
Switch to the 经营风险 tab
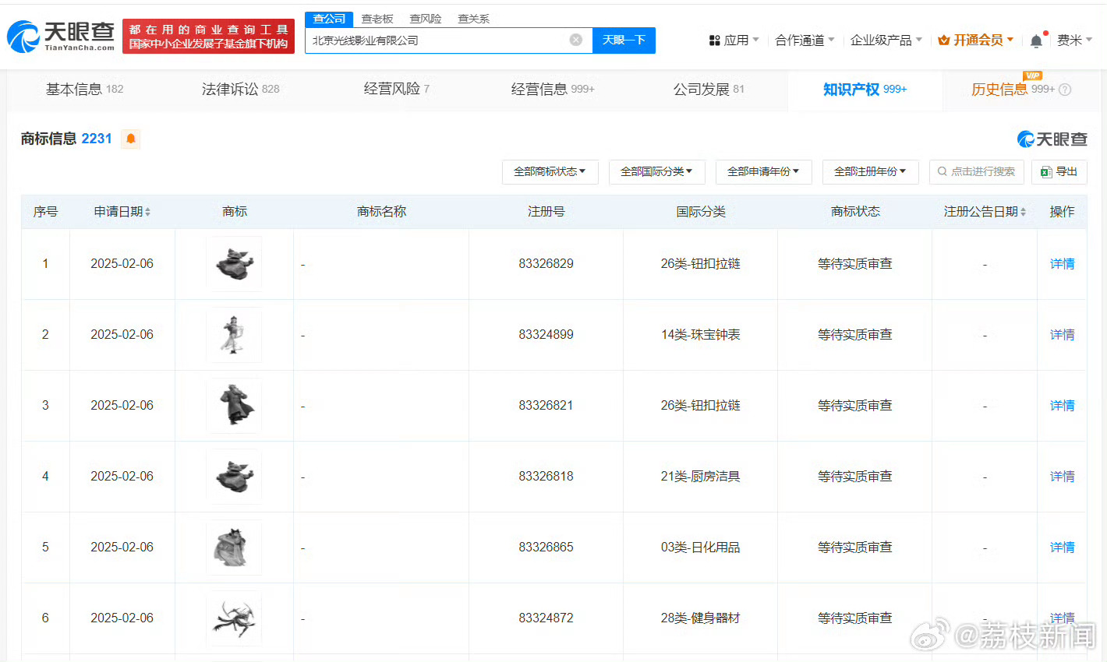396,90
